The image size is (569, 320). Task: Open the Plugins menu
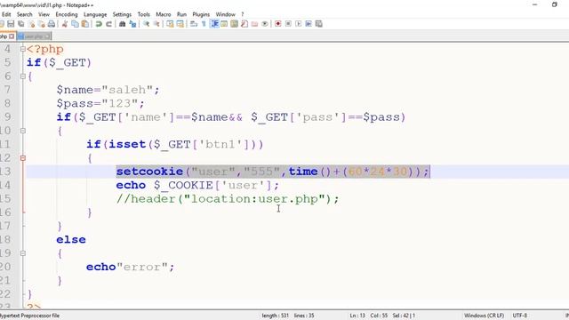point(201,14)
